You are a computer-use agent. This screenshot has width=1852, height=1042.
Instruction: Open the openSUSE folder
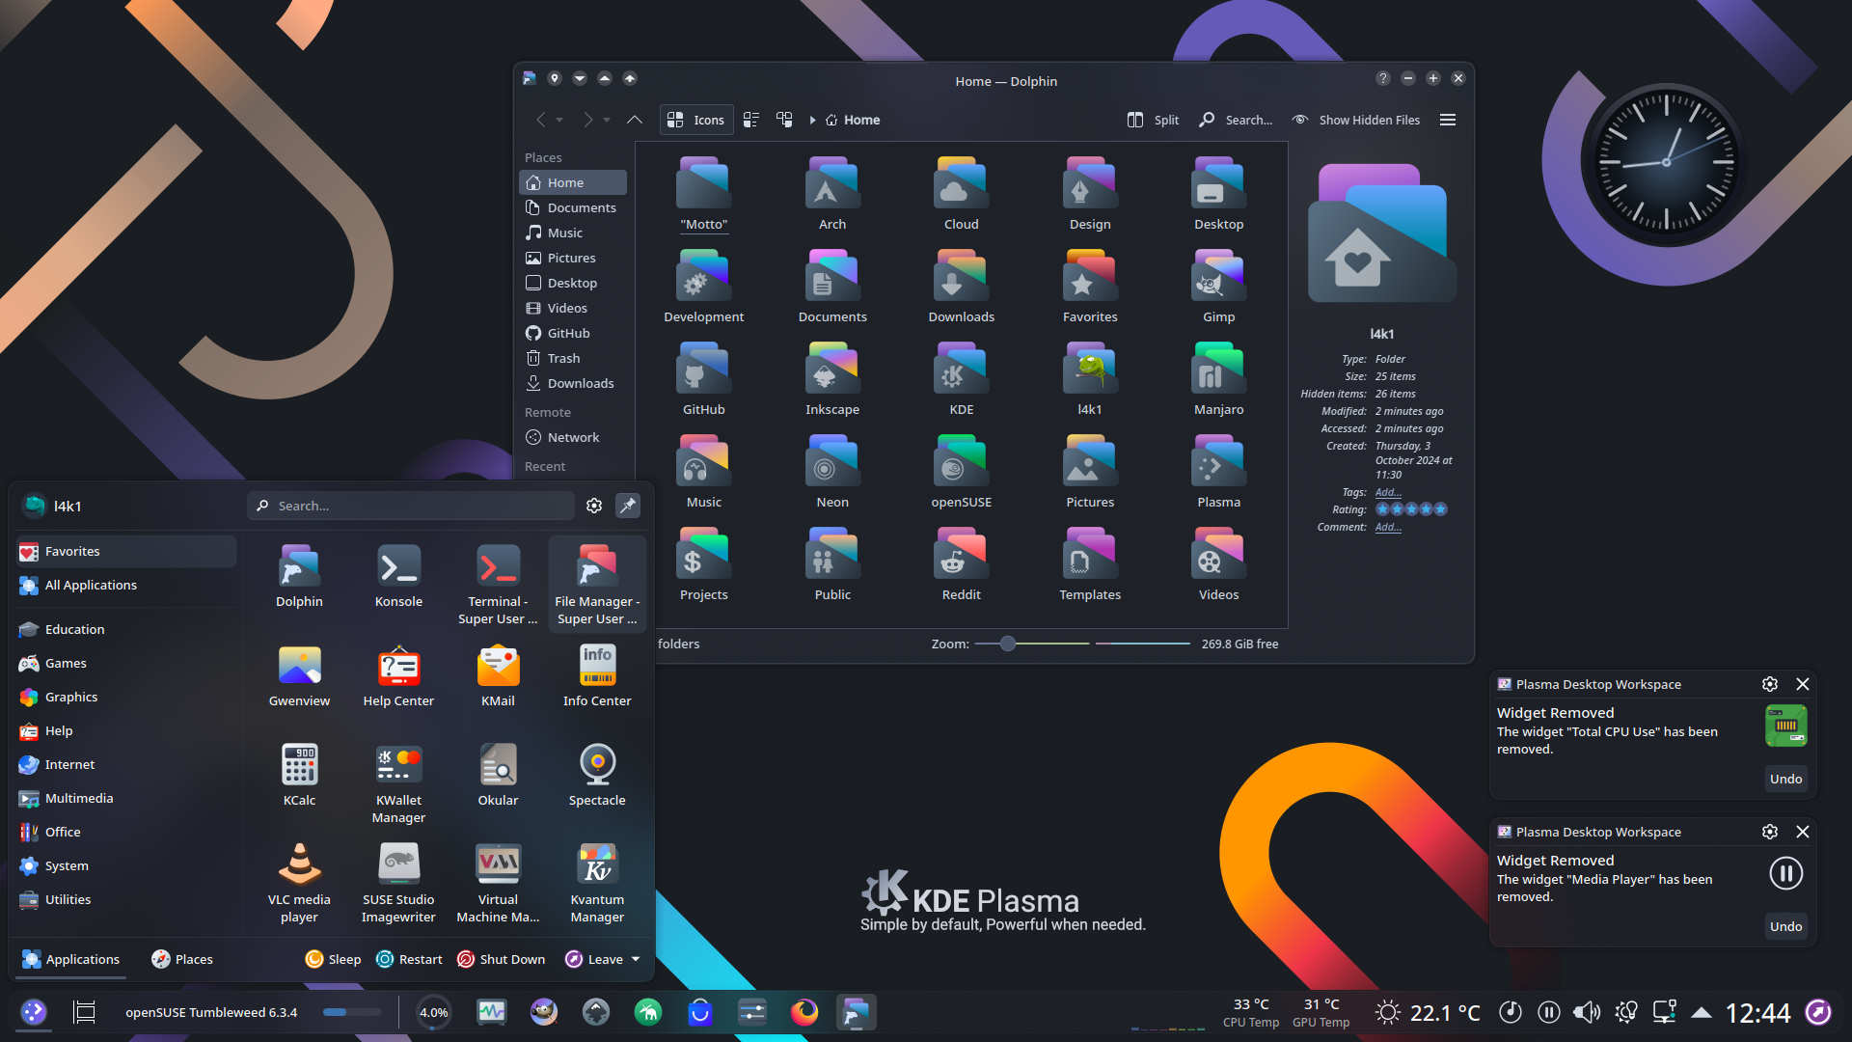click(961, 472)
